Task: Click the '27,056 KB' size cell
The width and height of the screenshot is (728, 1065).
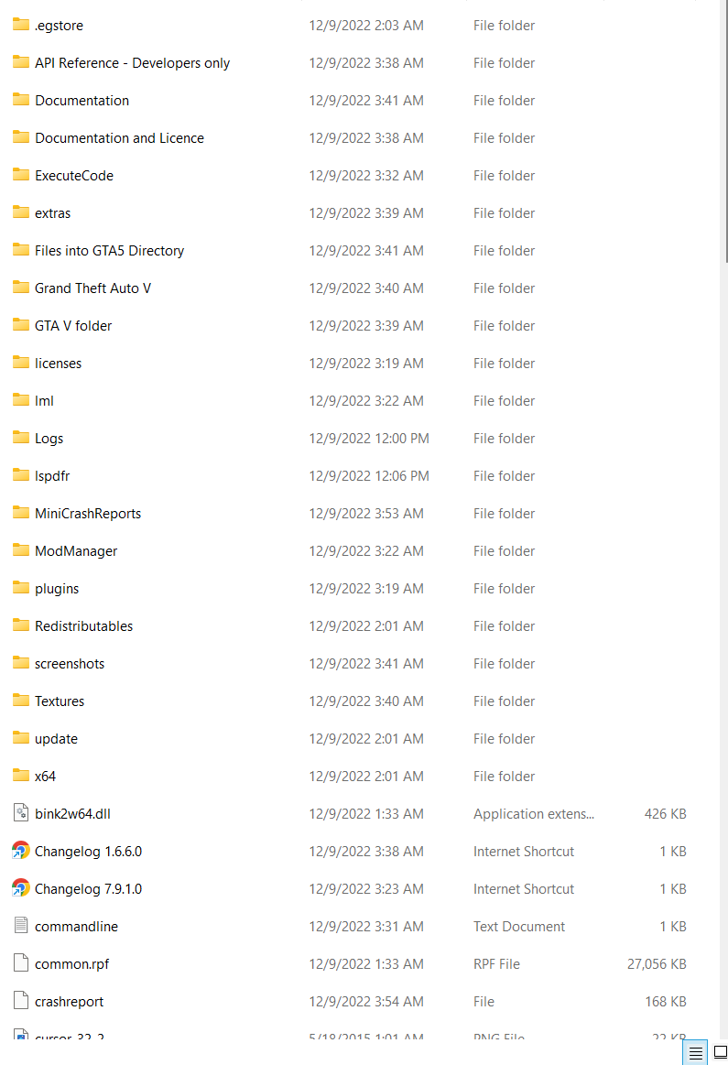Action: click(657, 963)
